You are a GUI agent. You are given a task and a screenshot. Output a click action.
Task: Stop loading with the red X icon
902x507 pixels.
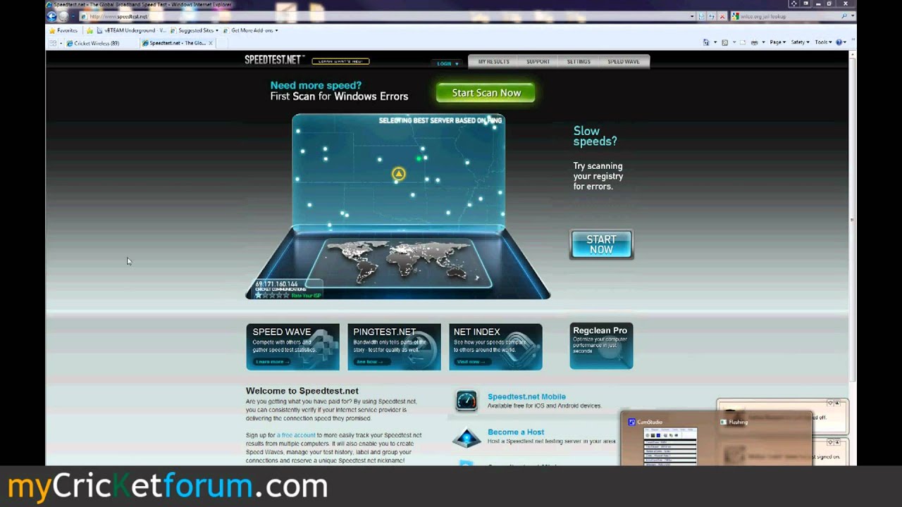coord(722,16)
